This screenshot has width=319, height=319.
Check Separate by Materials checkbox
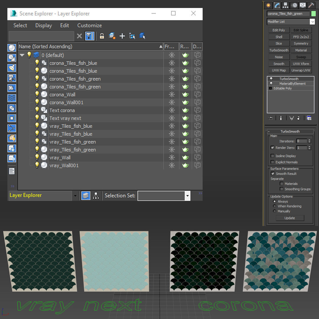coord(281,183)
